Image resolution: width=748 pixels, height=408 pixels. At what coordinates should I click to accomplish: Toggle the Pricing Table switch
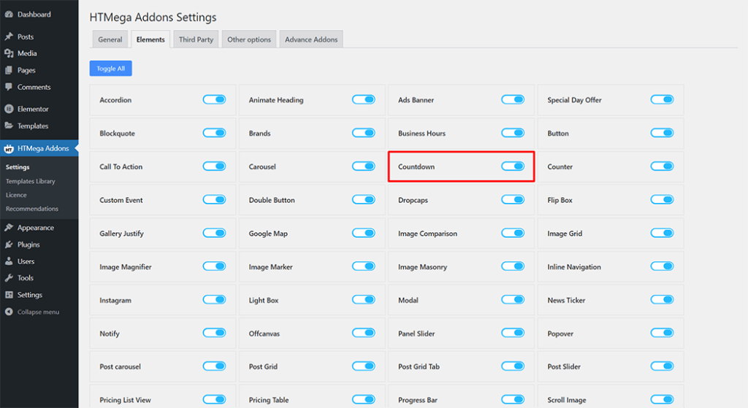364,399
